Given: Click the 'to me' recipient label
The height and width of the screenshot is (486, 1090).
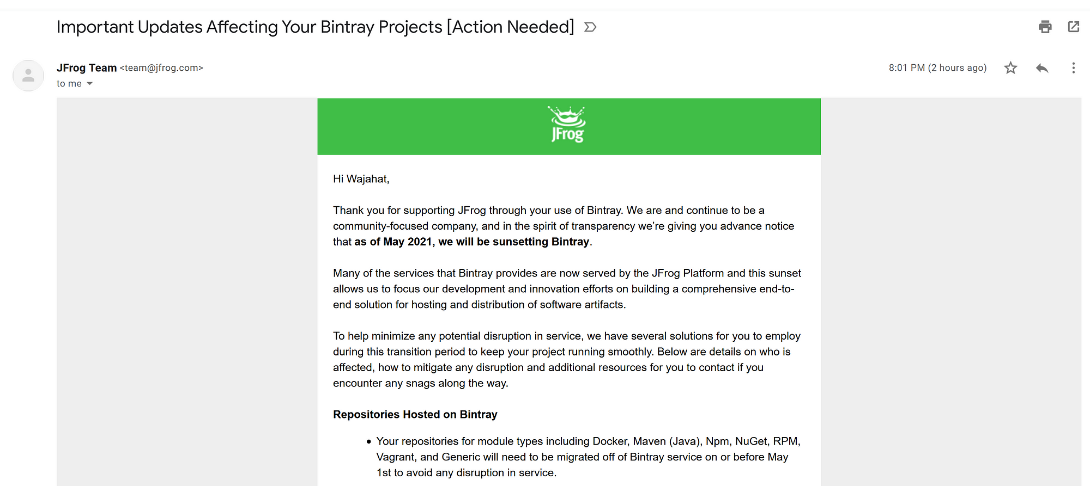Looking at the screenshot, I should [69, 84].
